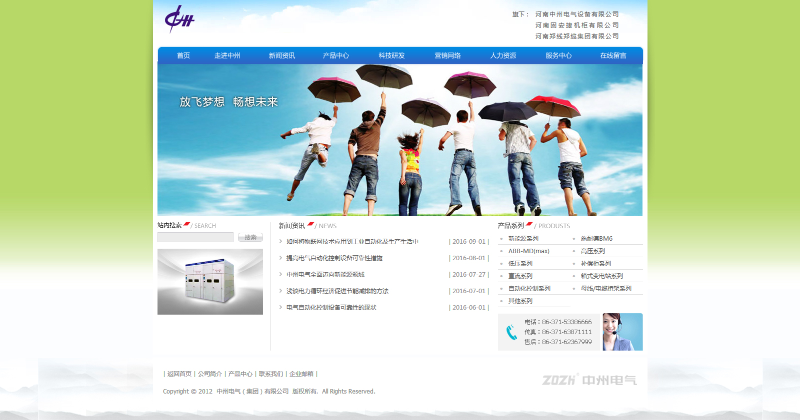Read the 中州电气全面迈向新能源领域 news item

[x=325, y=275]
